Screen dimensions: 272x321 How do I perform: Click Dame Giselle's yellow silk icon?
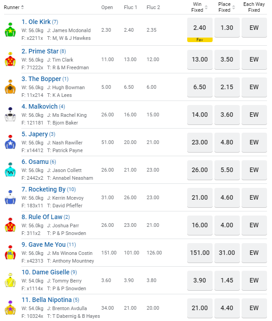10,281
